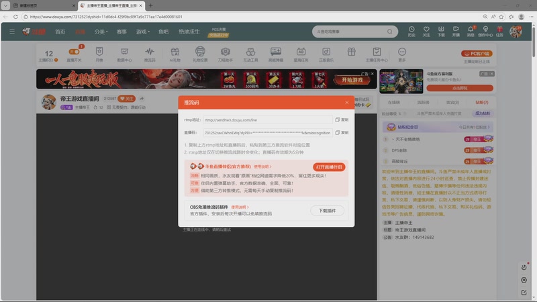Expand the 游戏 dropdown

coord(142,32)
